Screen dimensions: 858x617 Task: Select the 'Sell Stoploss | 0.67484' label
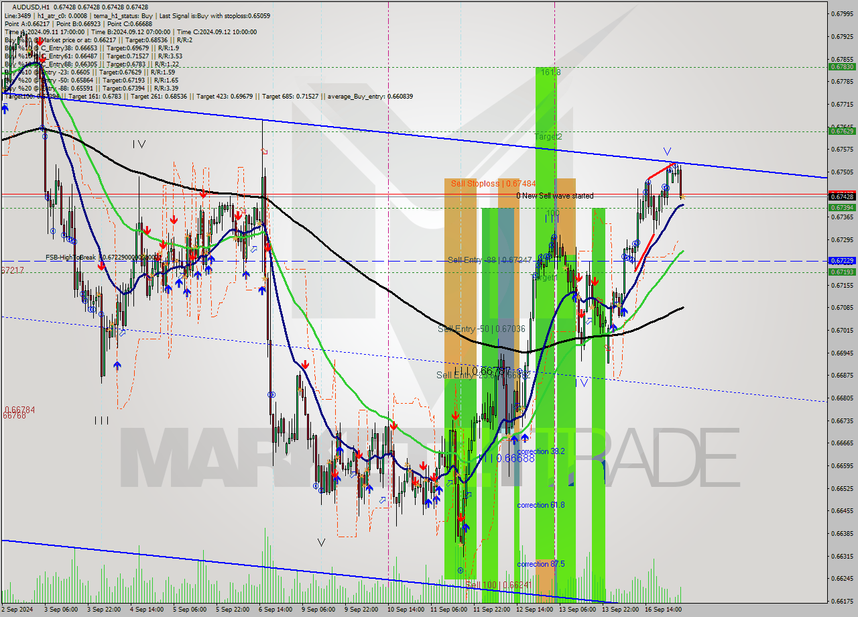tap(493, 183)
